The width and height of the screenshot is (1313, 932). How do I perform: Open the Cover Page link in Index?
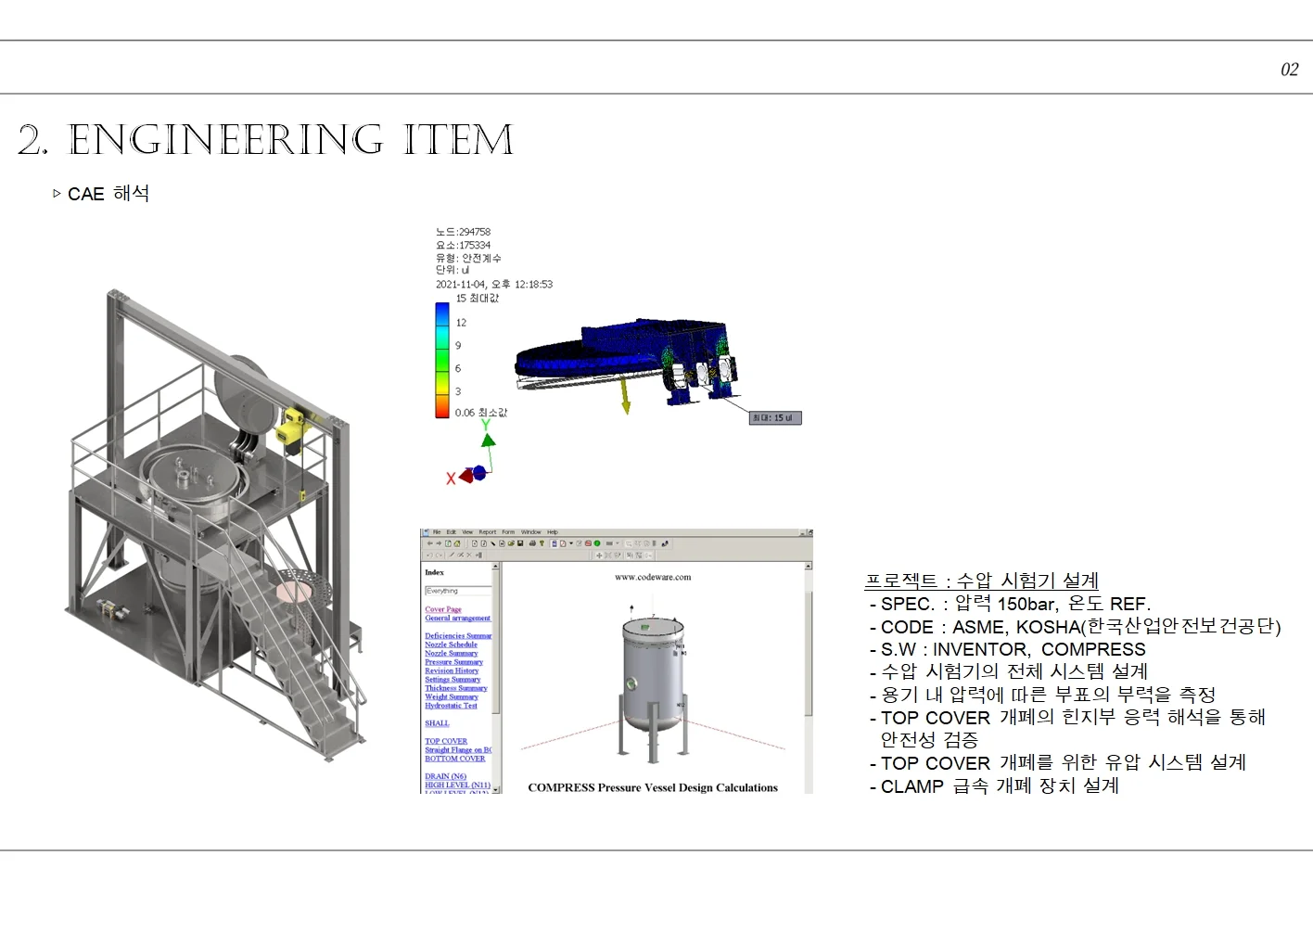443,609
